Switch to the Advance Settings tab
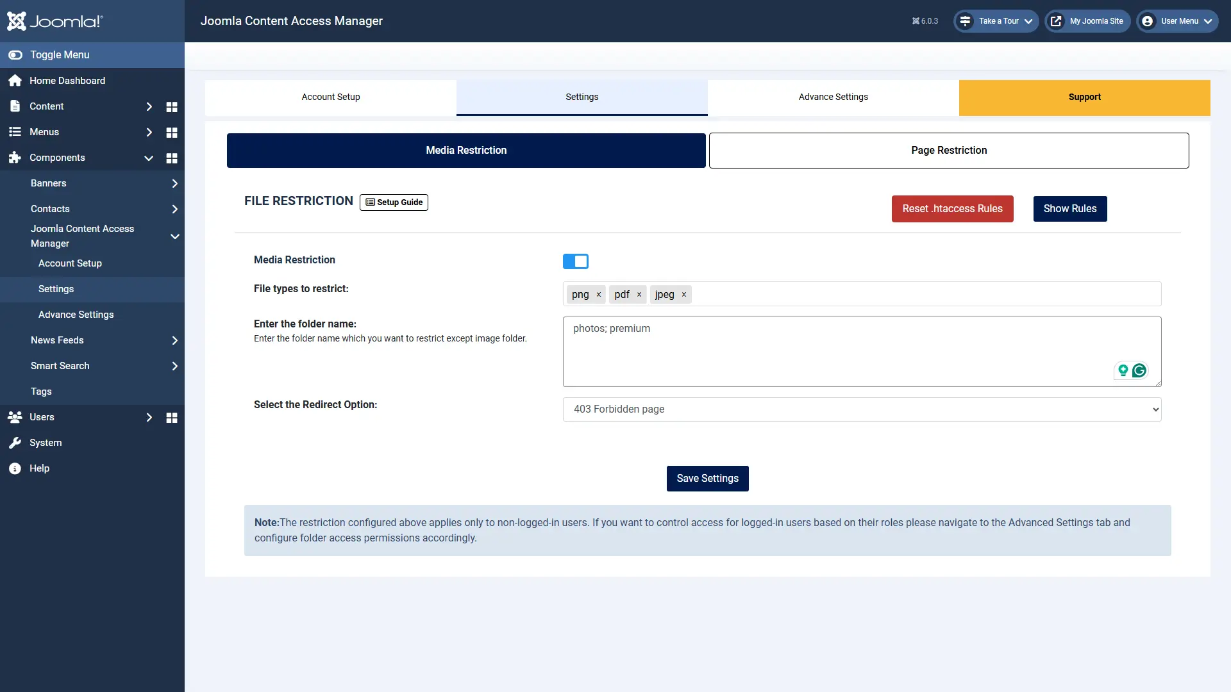Image resolution: width=1231 pixels, height=692 pixels. [833, 97]
